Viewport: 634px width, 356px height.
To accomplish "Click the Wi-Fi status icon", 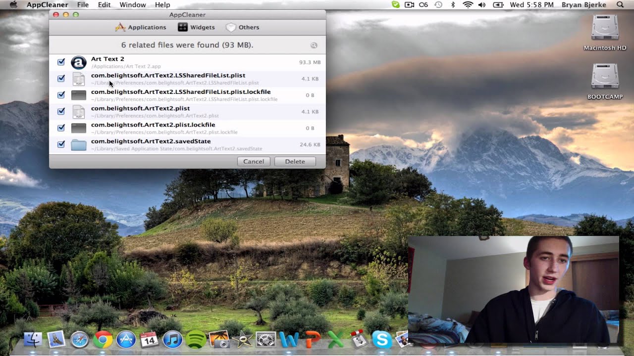I will (468, 4).
